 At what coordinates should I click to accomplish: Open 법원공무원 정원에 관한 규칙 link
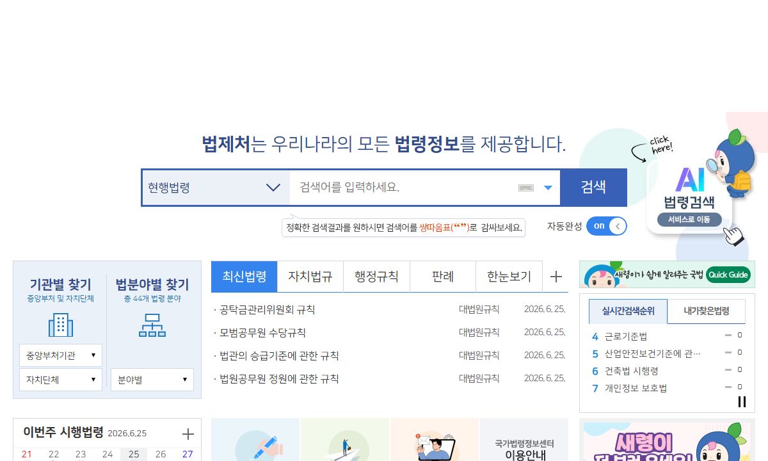[x=279, y=379]
